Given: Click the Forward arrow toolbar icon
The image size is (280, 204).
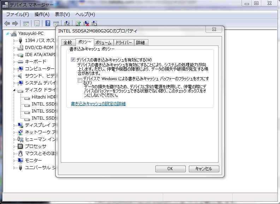Looking at the screenshot, I should click(15, 23).
